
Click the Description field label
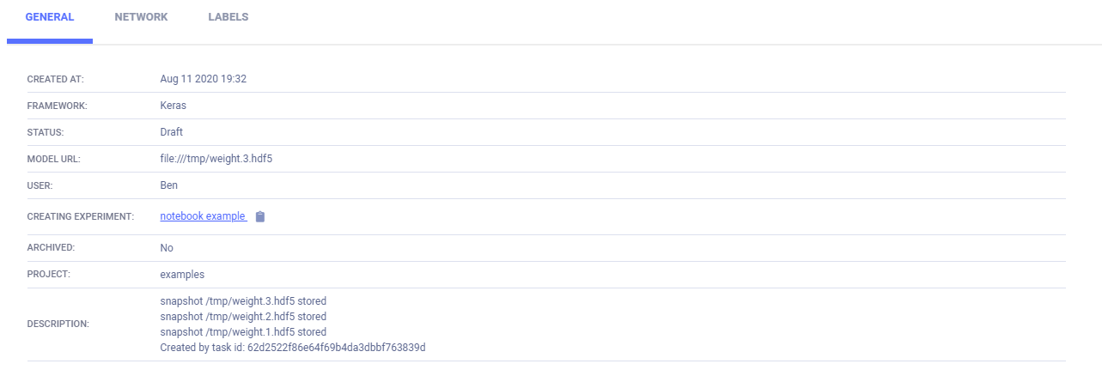[58, 324]
